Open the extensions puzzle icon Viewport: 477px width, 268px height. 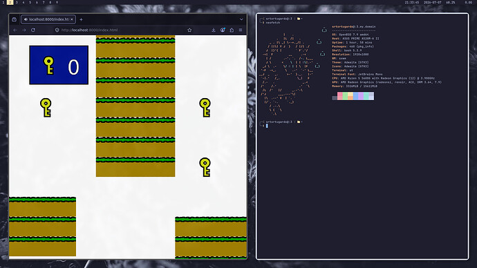(x=232, y=30)
